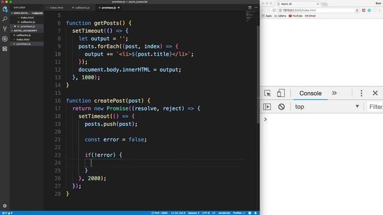Click the Prettier status bar item
The image size is (383, 215).
click(239, 213)
